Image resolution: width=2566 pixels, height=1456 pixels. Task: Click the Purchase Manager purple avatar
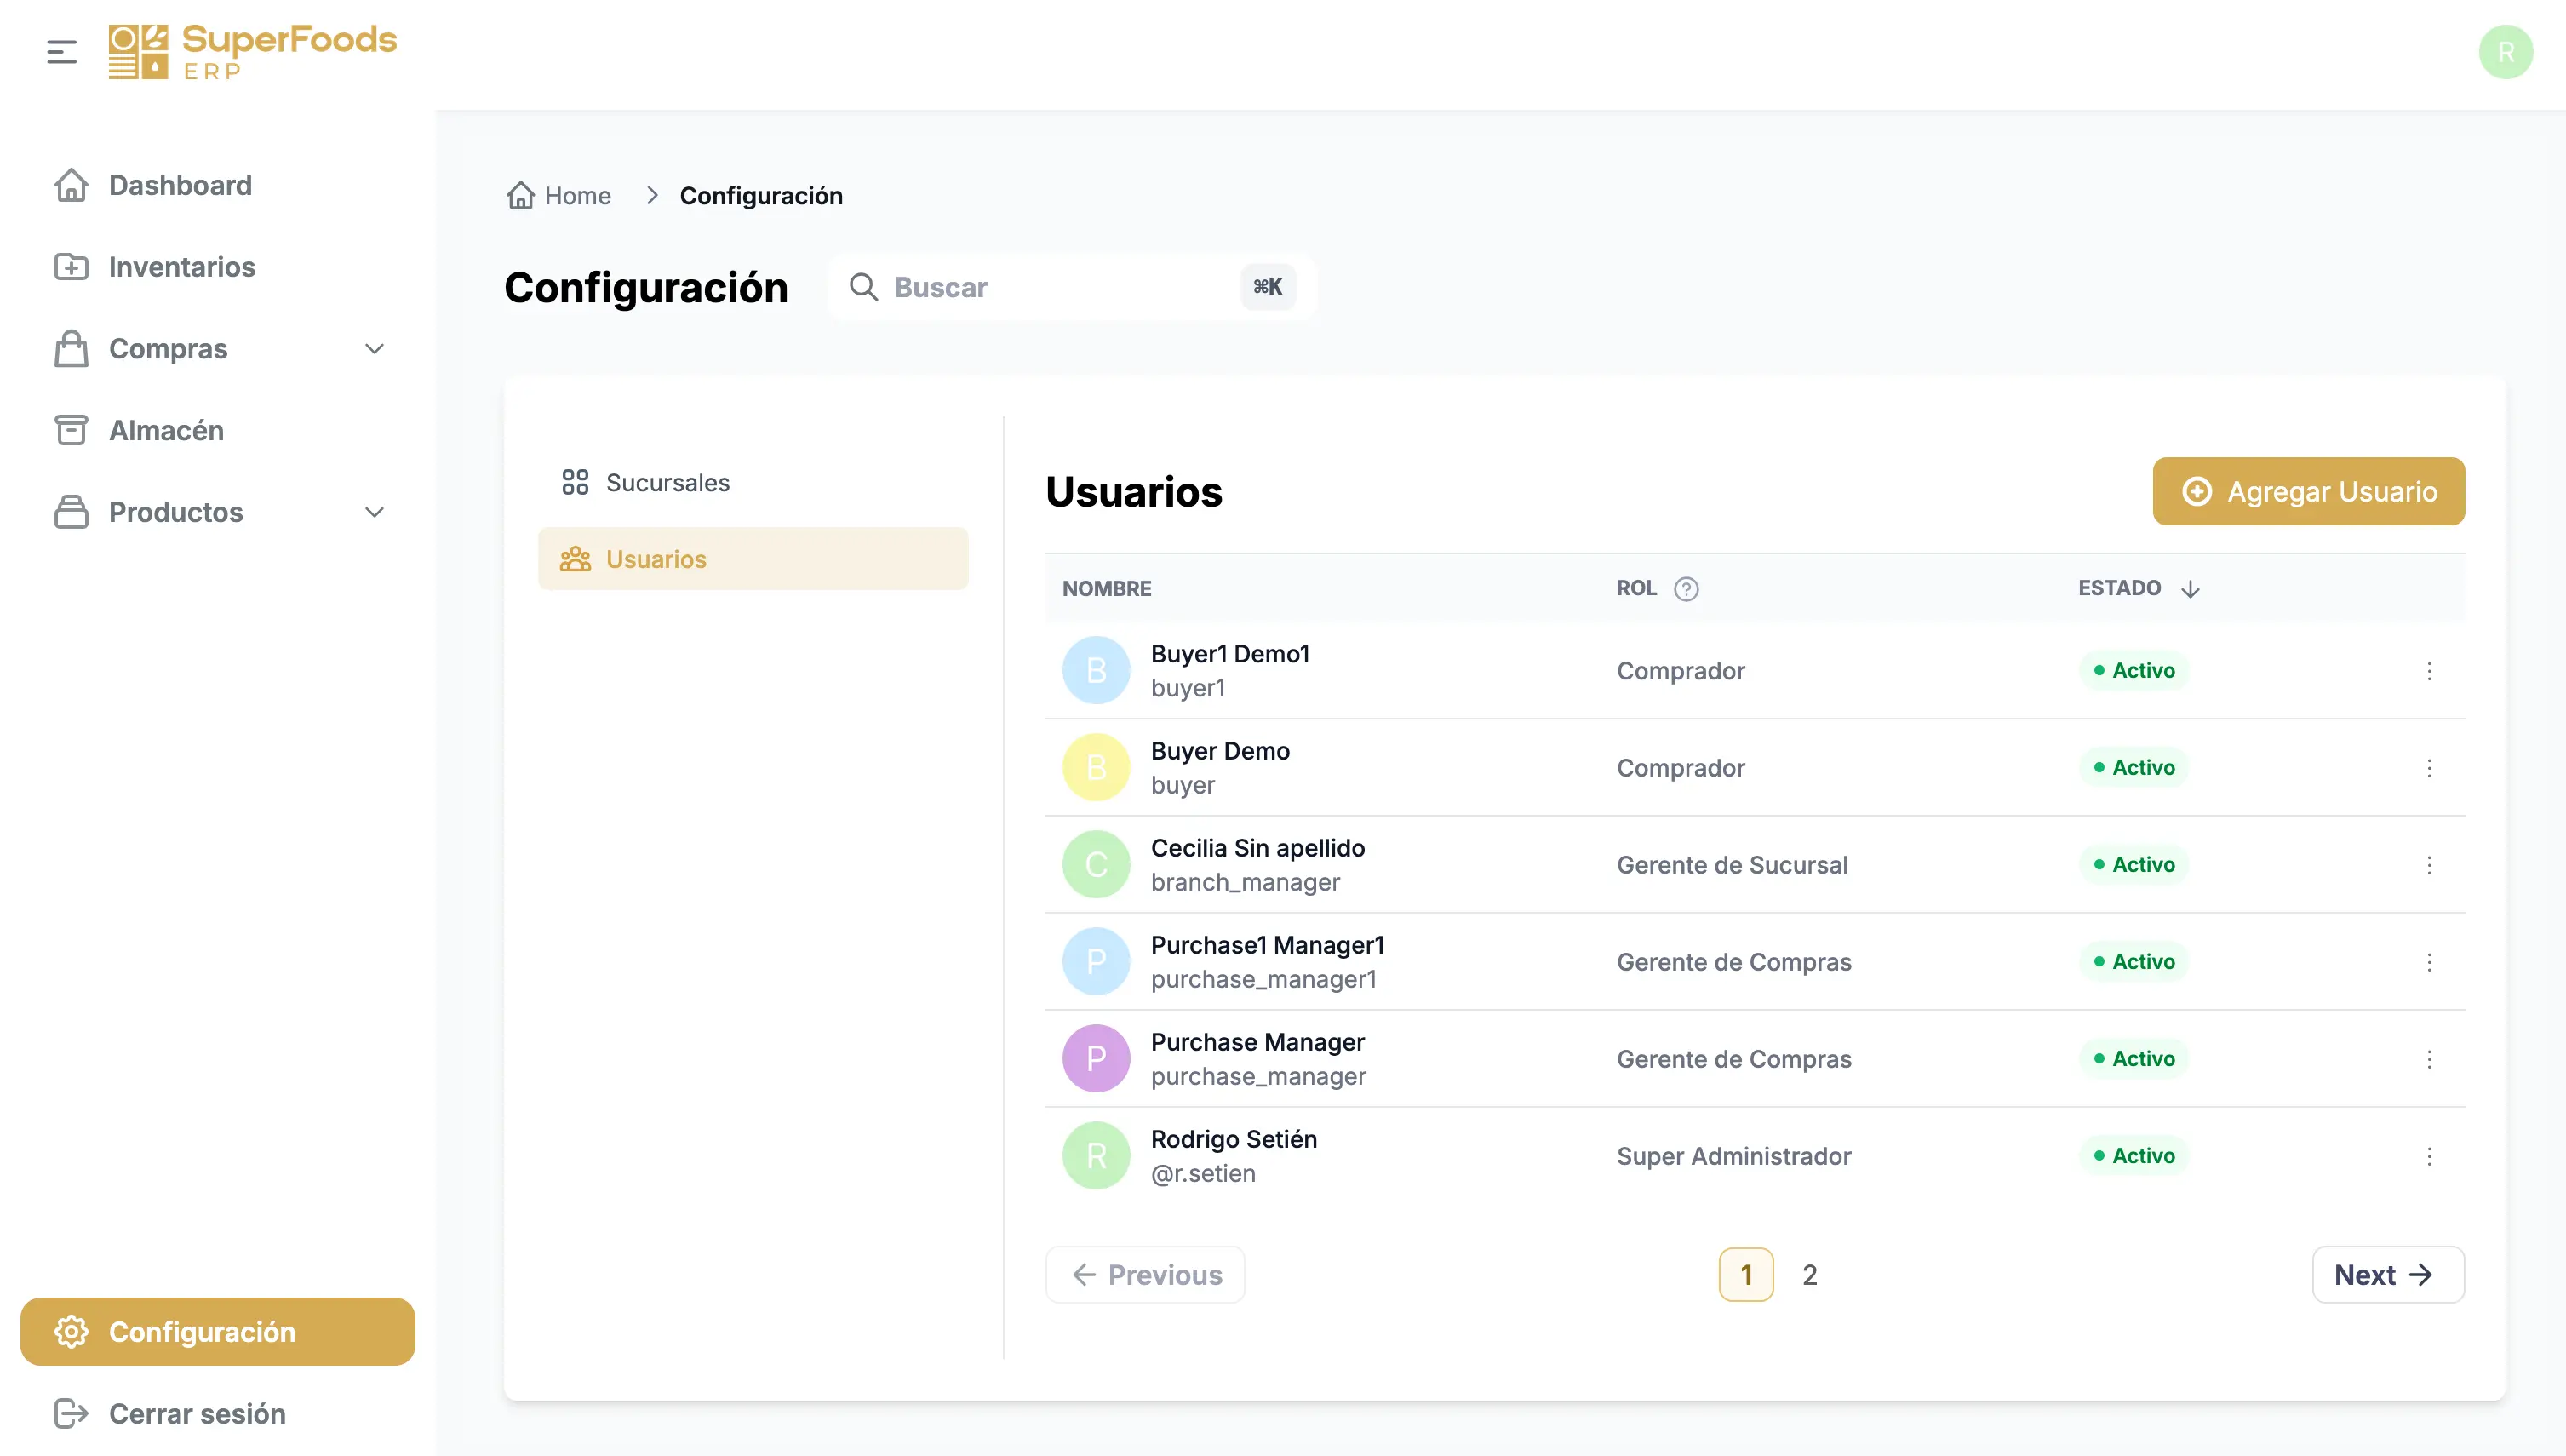1096,1059
